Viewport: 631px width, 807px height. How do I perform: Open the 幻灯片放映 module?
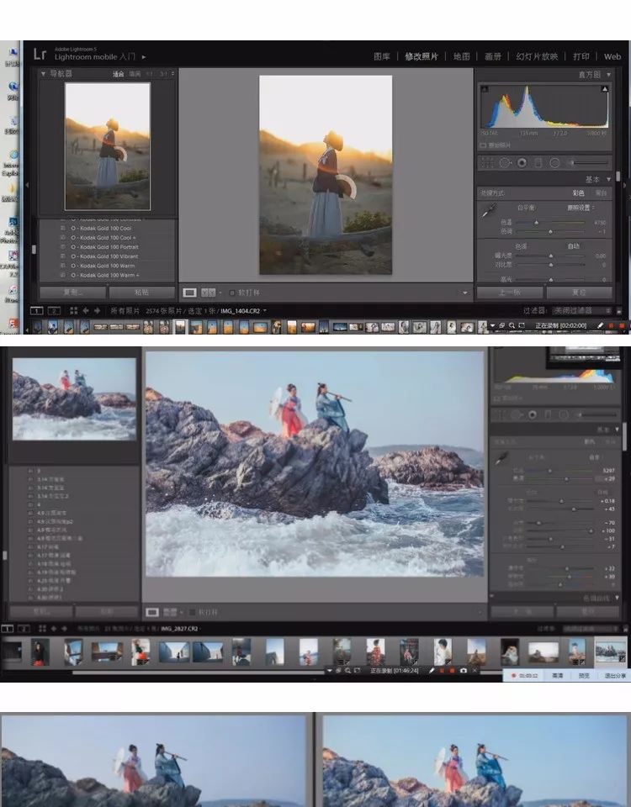pyautogui.click(x=537, y=56)
